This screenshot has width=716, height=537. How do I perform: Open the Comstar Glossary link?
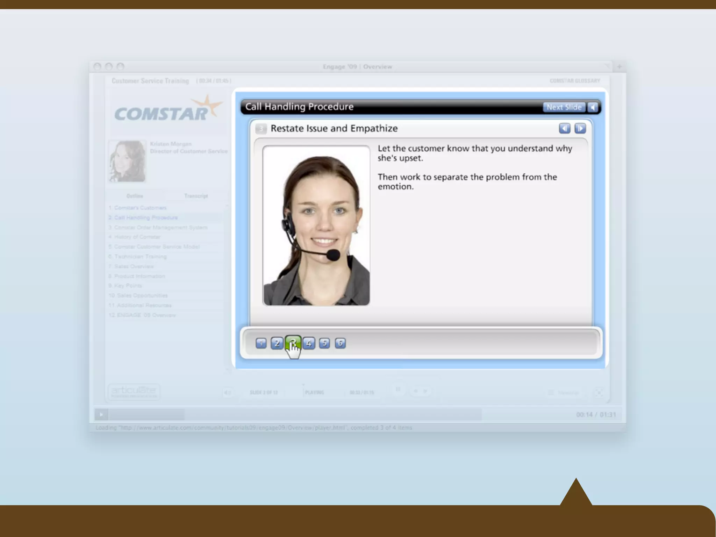(x=574, y=81)
